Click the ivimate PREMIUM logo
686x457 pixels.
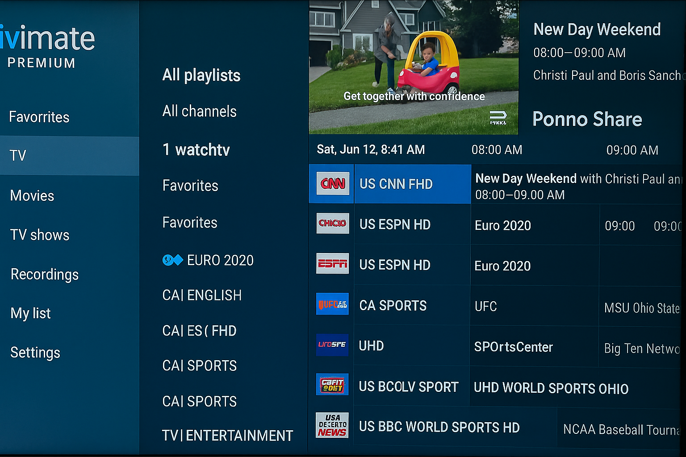[x=48, y=46]
